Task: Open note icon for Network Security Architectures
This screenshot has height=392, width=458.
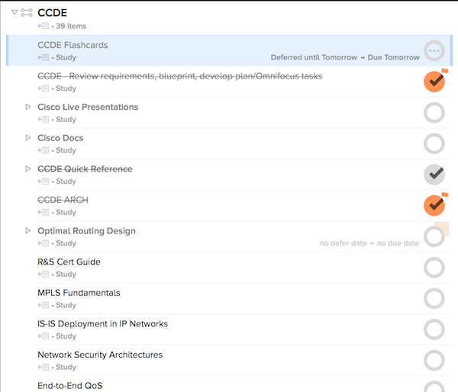Action: (44, 367)
